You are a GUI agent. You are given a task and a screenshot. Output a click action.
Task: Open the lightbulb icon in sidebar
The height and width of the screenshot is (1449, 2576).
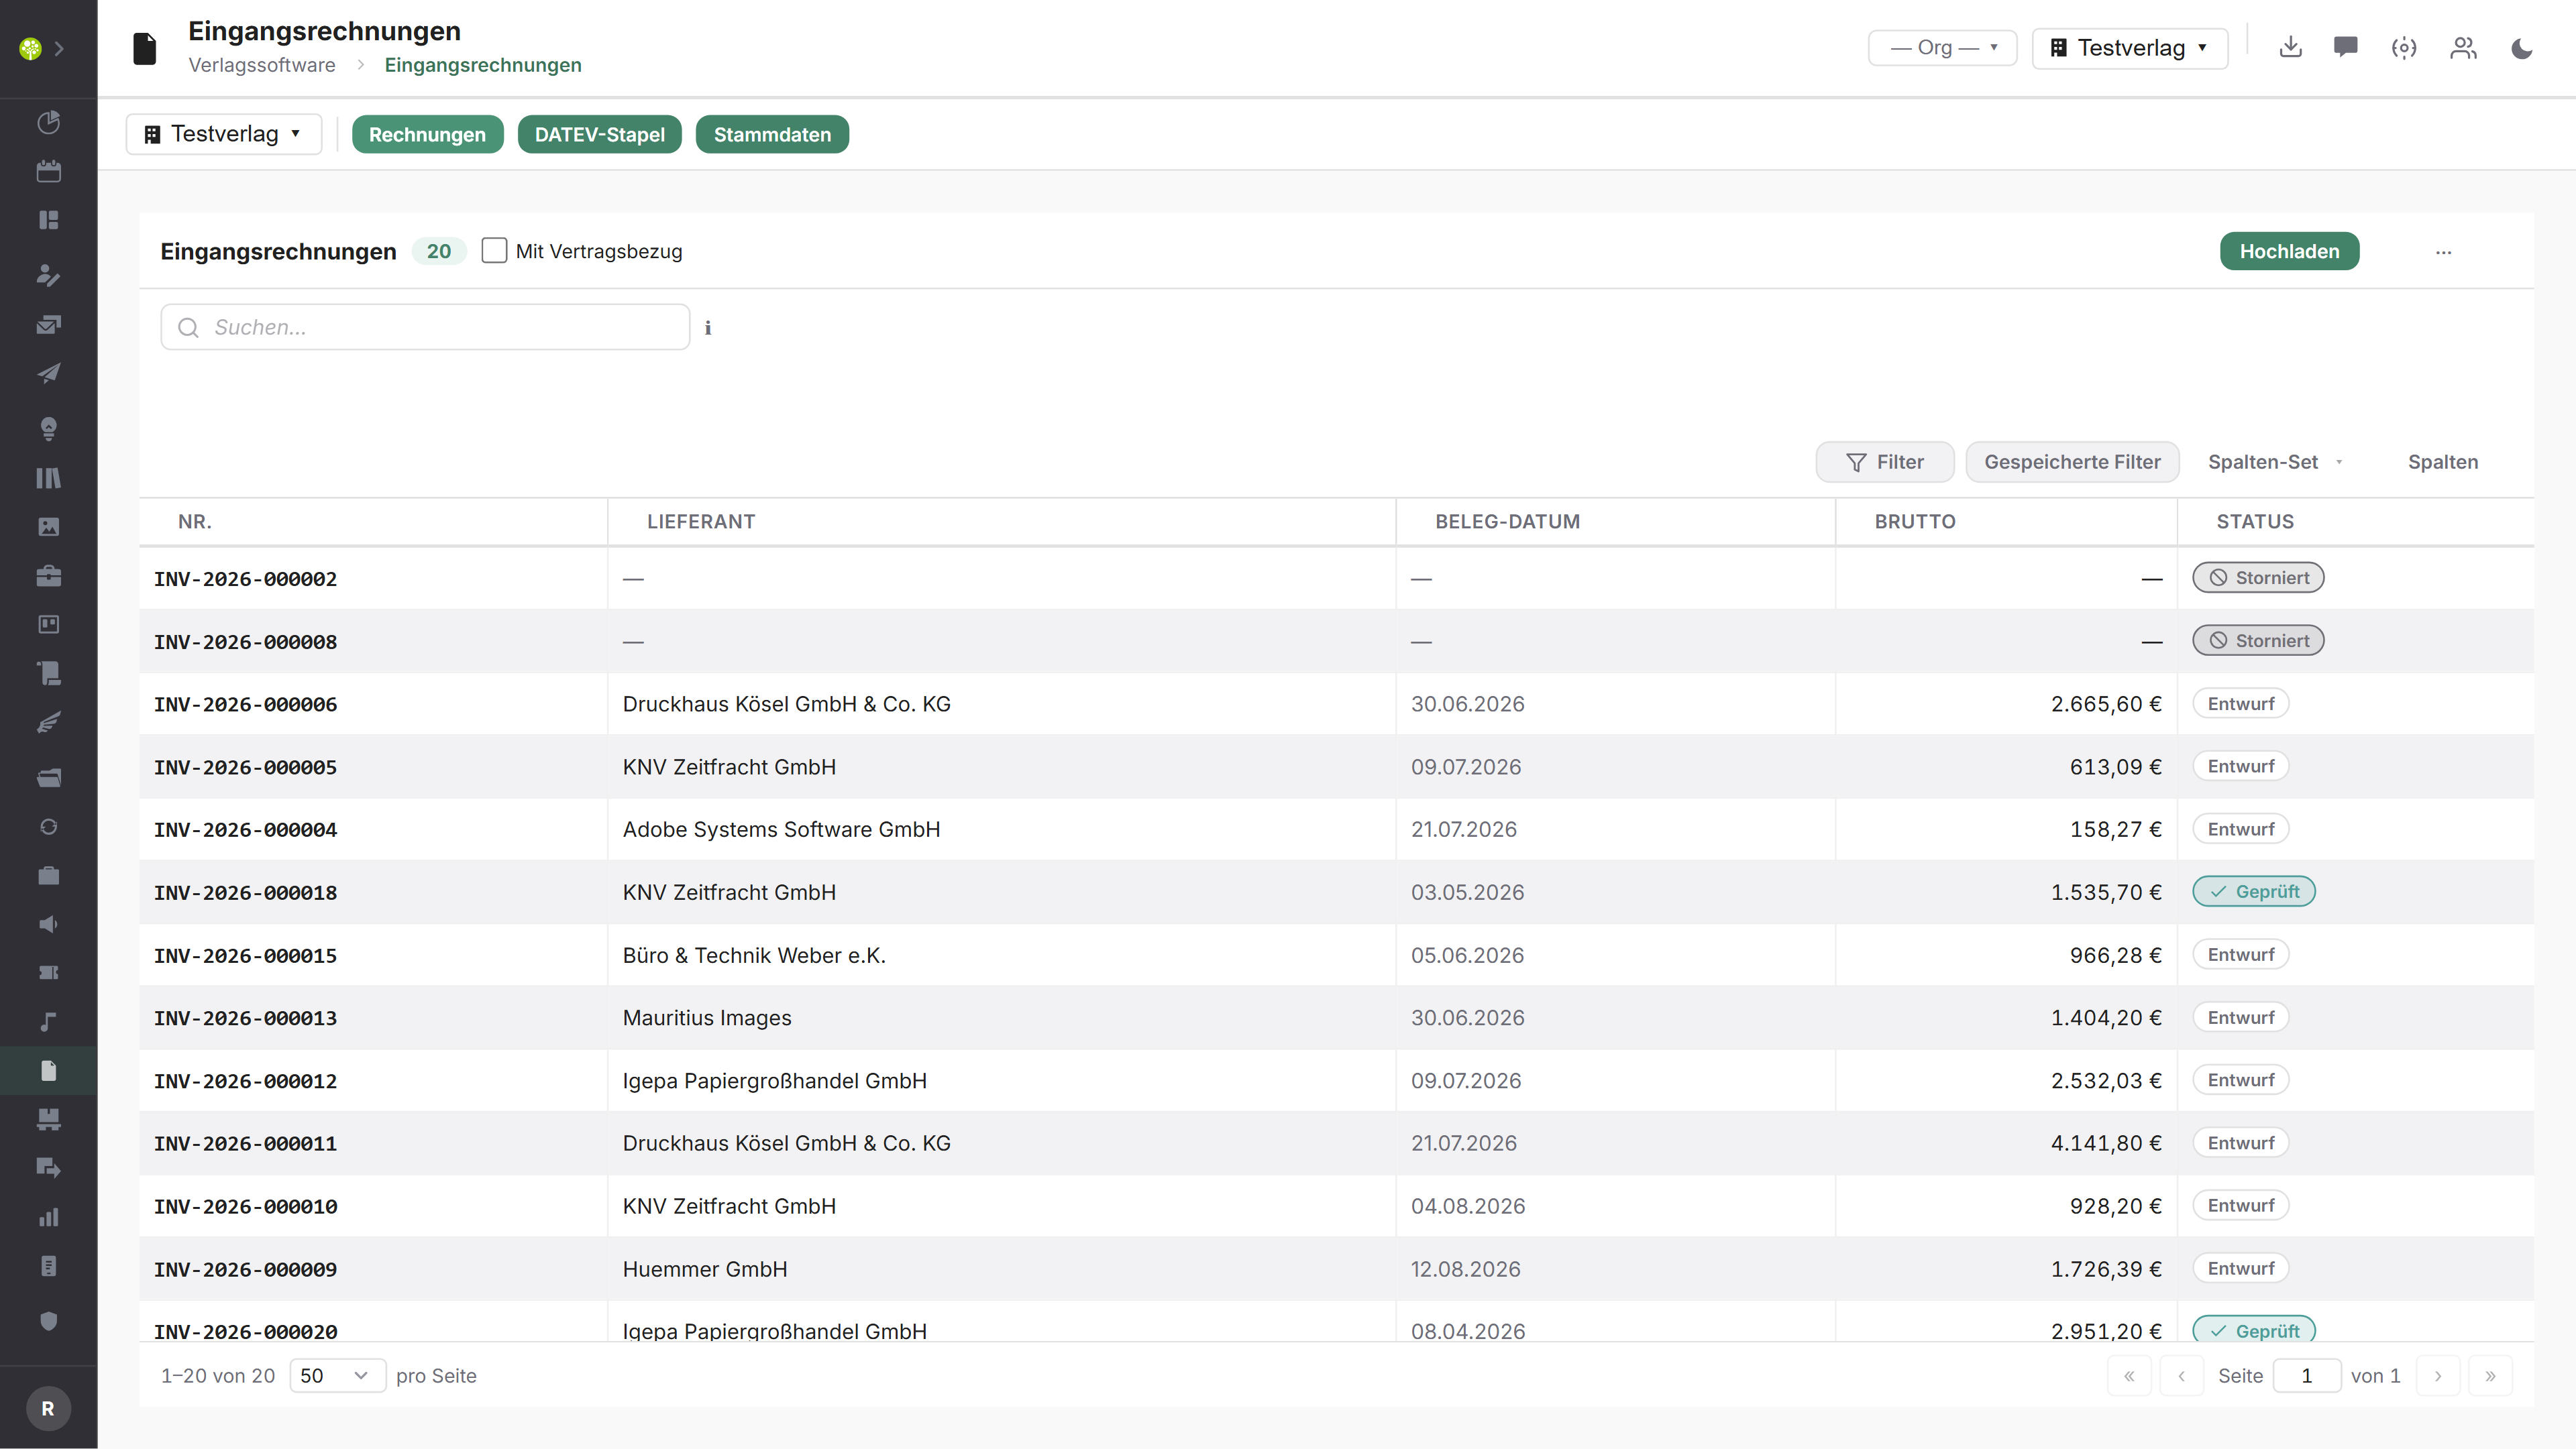(x=48, y=428)
